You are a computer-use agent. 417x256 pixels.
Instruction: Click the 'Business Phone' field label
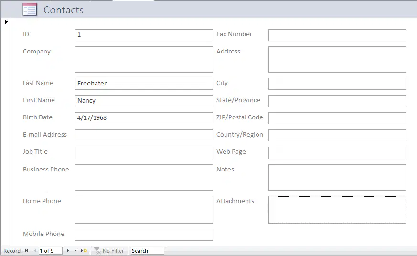[x=46, y=170]
